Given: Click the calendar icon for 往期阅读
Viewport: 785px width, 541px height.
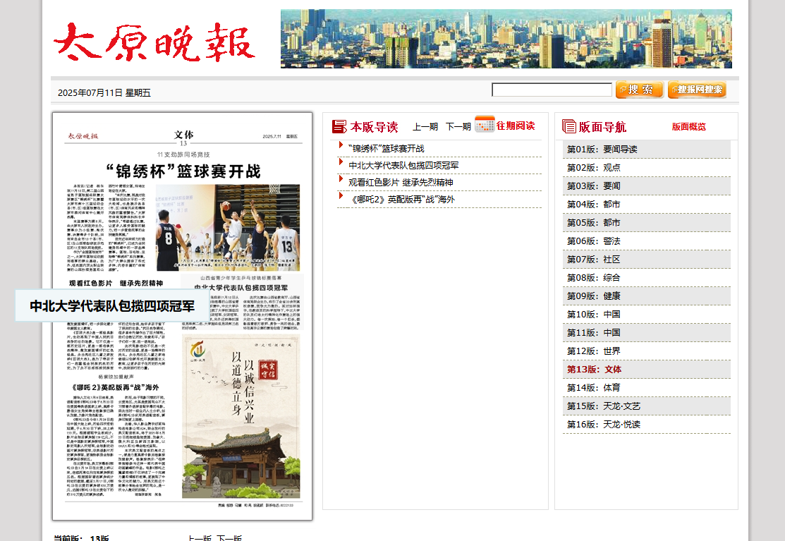Looking at the screenshot, I should (485, 124).
